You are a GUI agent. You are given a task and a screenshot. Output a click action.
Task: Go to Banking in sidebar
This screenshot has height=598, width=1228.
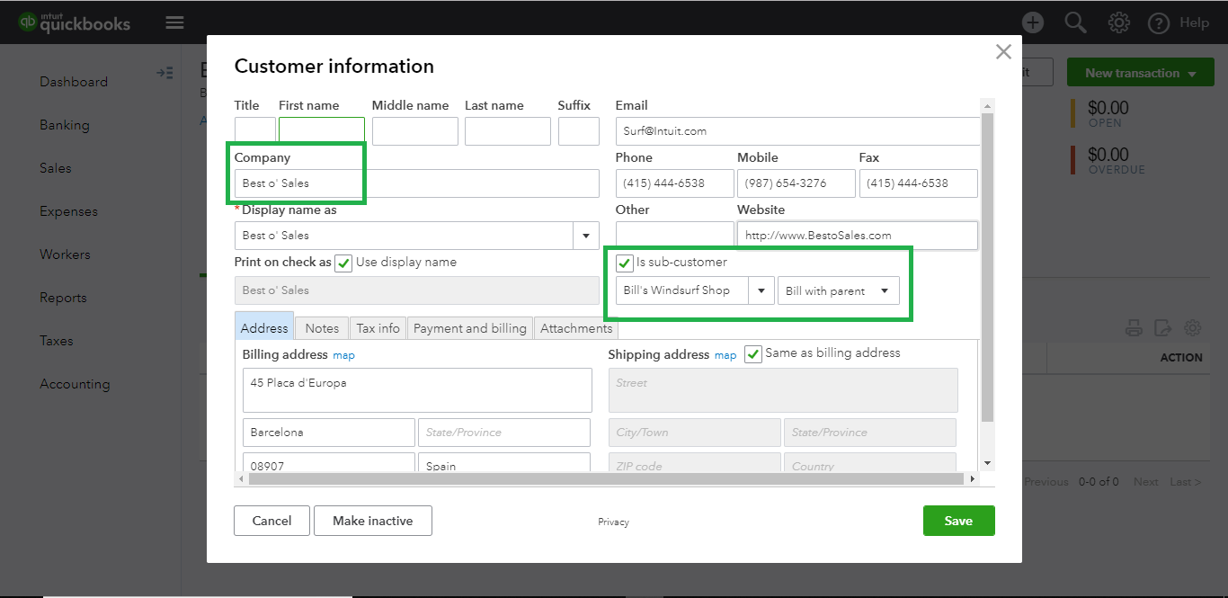(x=65, y=125)
